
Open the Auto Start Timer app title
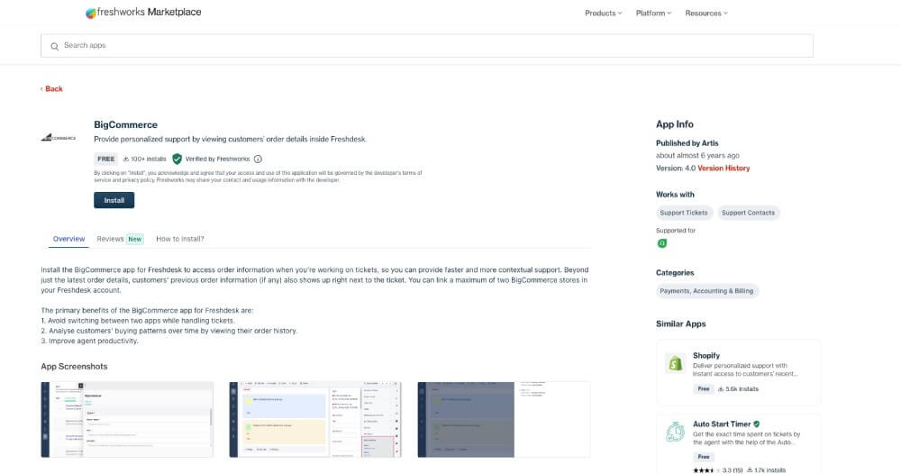point(722,424)
